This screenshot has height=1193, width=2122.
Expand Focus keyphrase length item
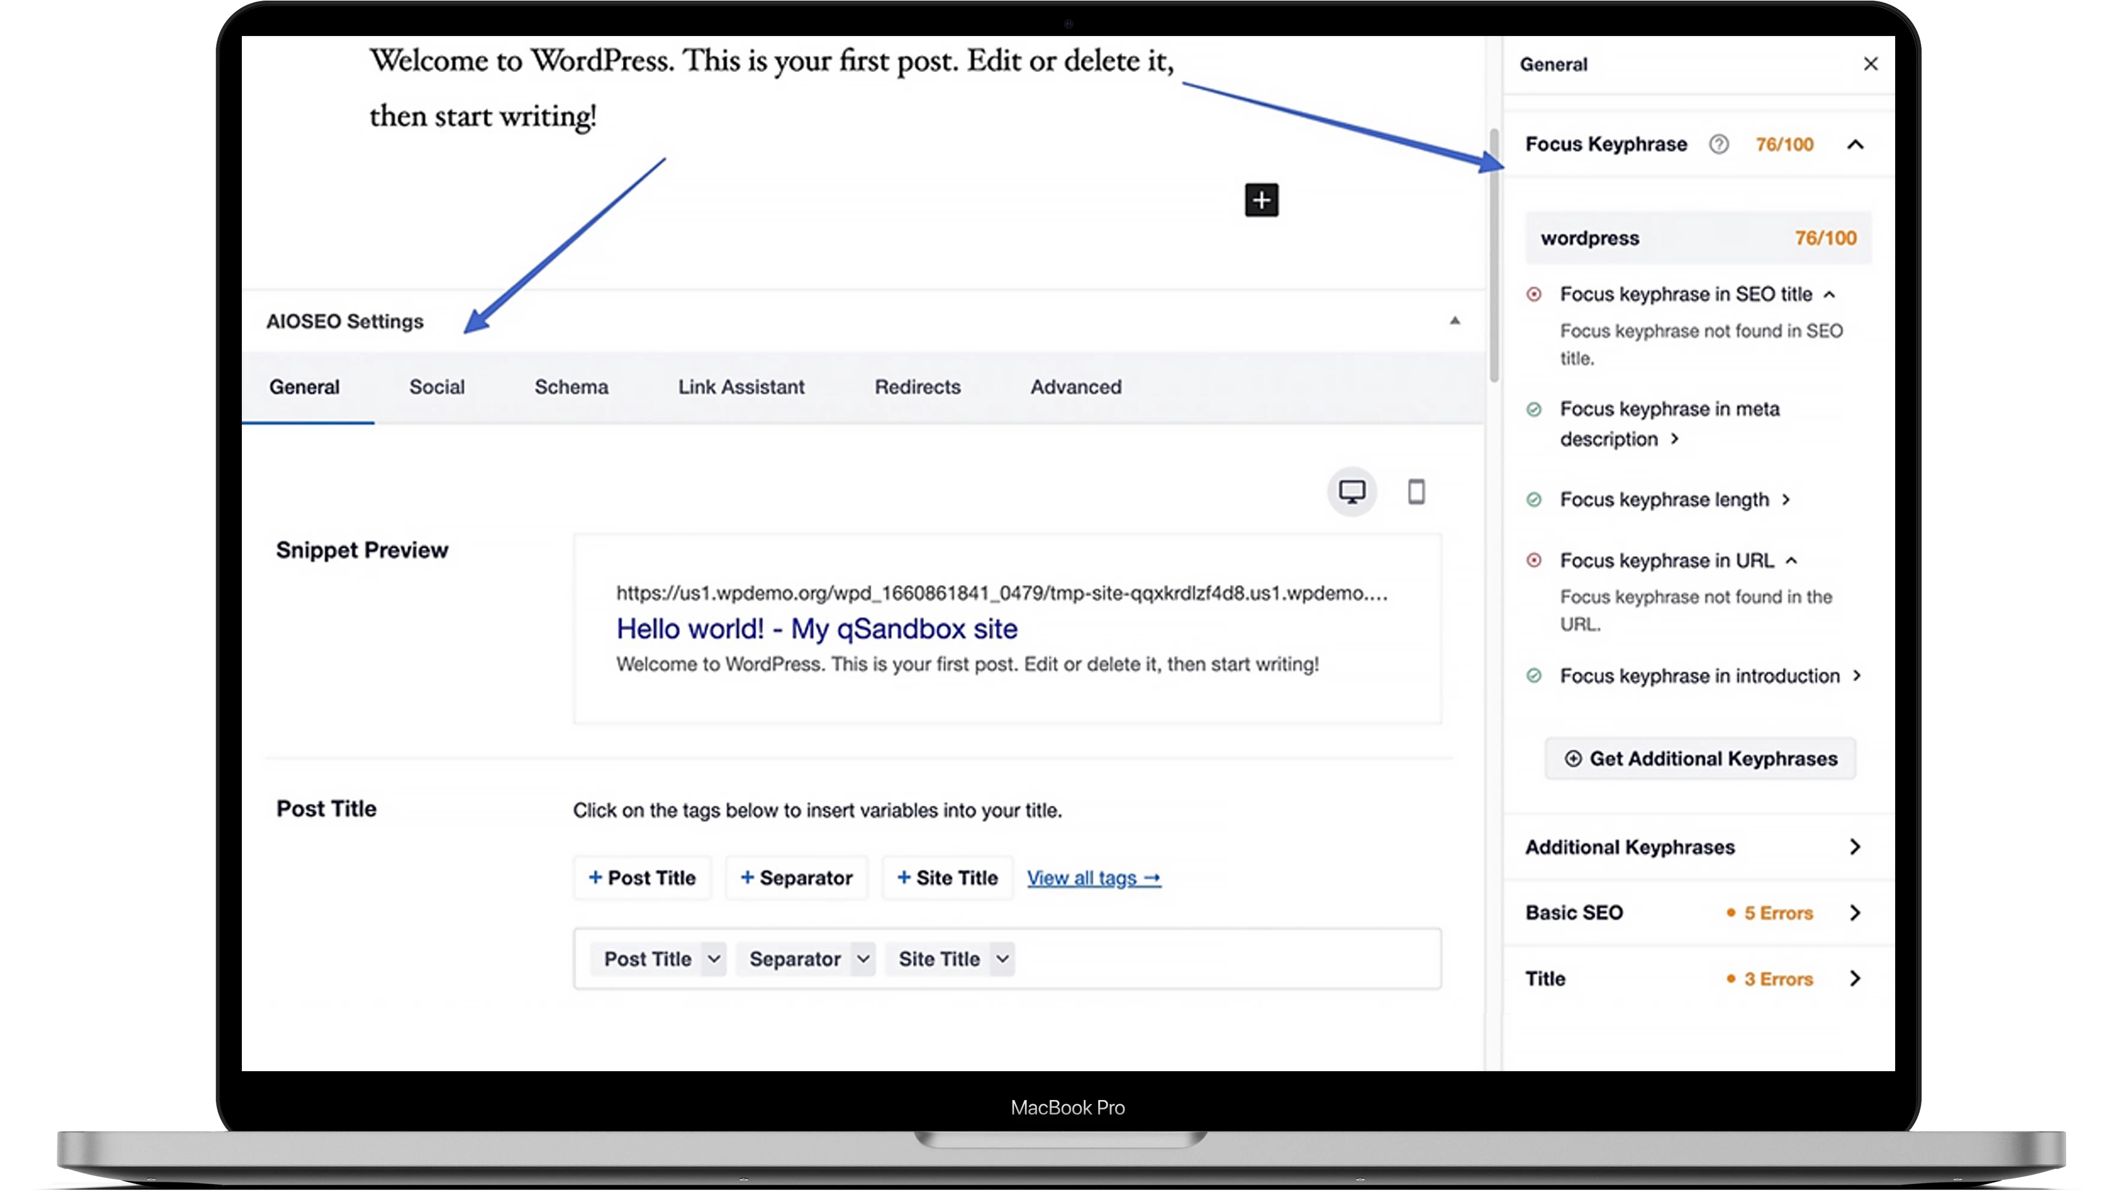pos(1785,499)
